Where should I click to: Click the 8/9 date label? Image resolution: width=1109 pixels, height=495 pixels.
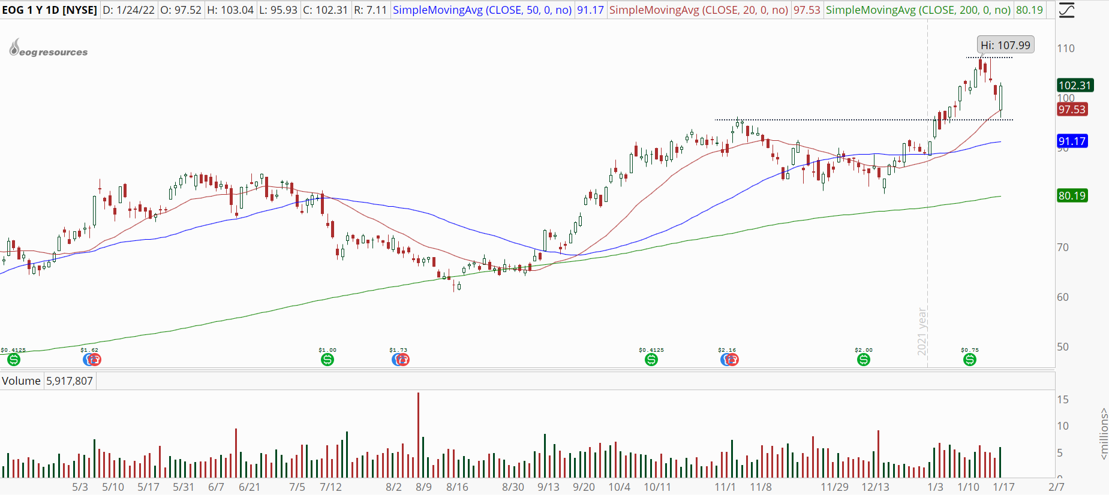pyautogui.click(x=423, y=487)
